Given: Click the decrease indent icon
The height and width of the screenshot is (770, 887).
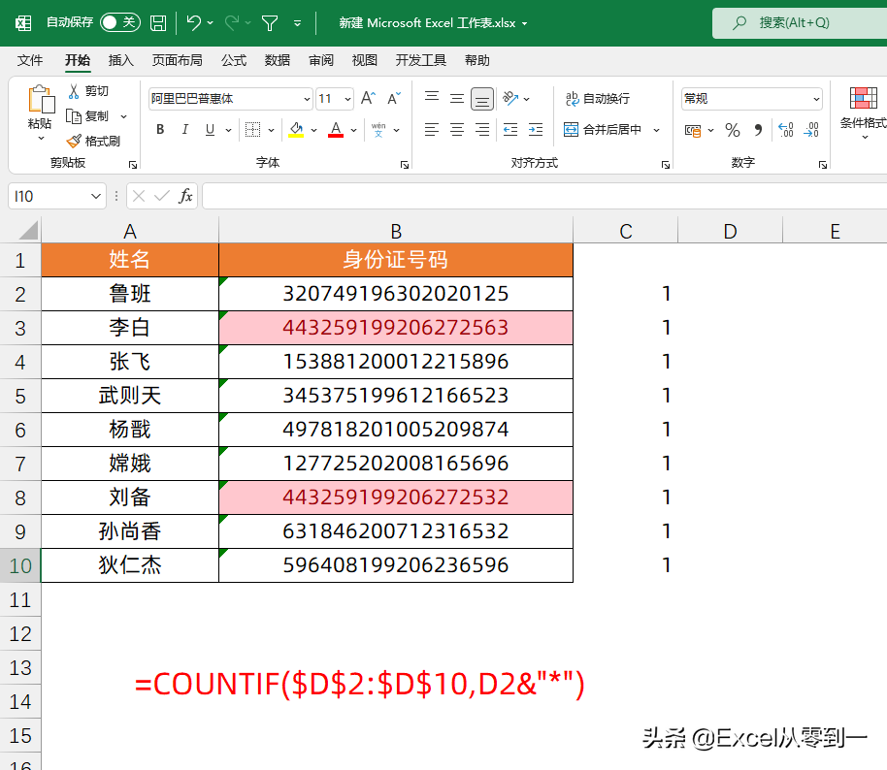Looking at the screenshot, I should point(510,130).
